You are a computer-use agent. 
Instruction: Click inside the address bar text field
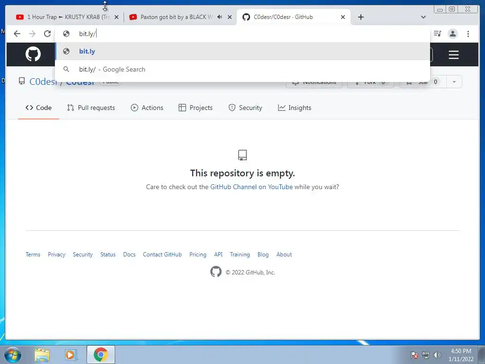click(242, 34)
